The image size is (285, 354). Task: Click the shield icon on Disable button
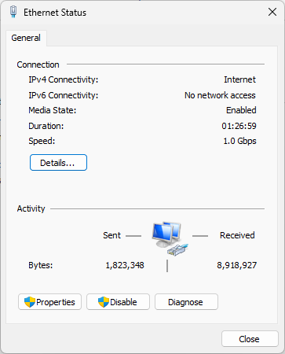pos(104,302)
